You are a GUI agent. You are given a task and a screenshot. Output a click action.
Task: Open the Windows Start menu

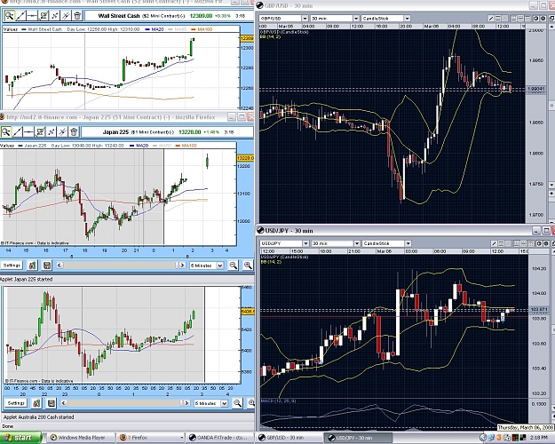coord(21,438)
